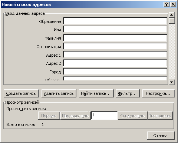Screen dimensions: 178x143
Task: Click the Создать запись button
Action: coord(21,93)
